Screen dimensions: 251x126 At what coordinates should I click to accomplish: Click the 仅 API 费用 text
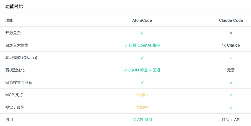[142, 120]
